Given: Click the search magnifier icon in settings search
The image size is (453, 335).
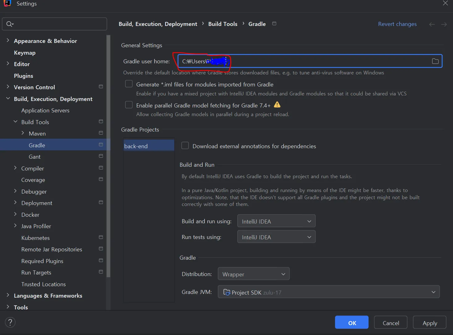Looking at the screenshot, I should click(10, 24).
